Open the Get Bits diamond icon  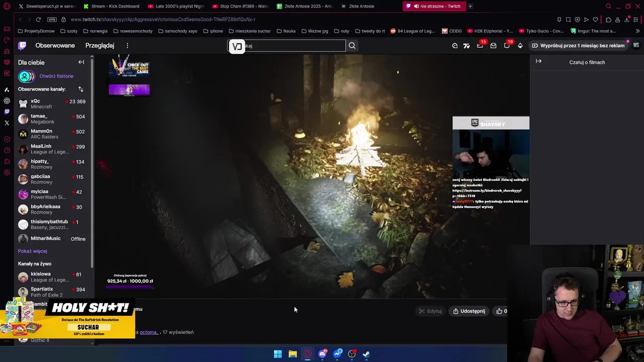point(520,45)
